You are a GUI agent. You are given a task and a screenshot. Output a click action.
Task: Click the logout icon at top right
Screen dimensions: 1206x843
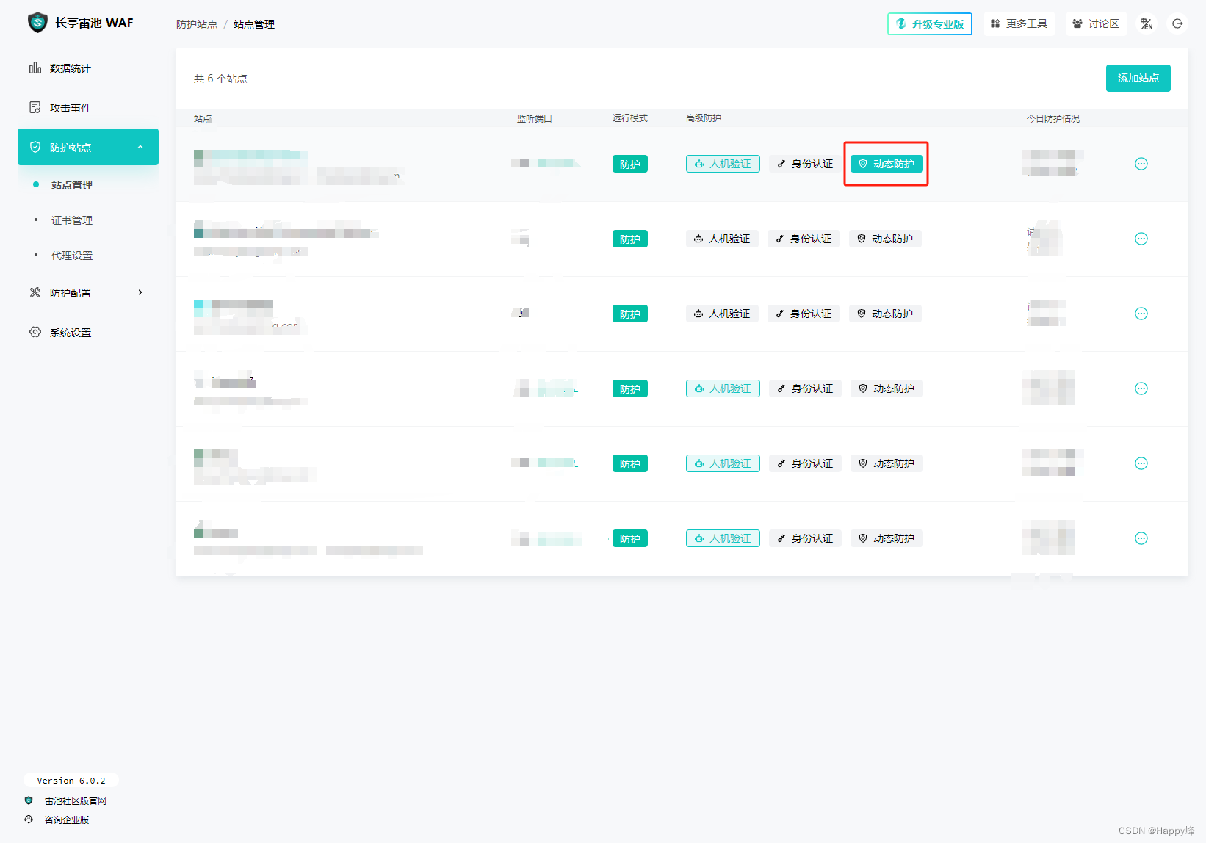point(1177,23)
